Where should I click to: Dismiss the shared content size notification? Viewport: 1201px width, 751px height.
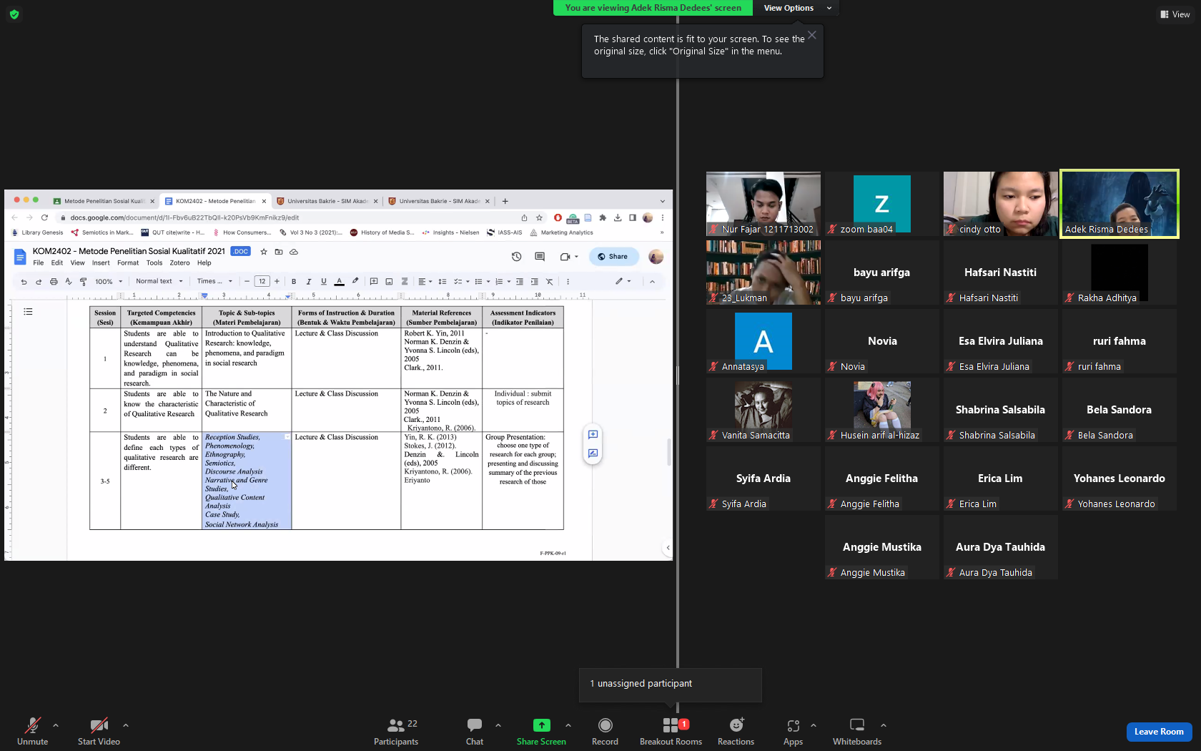click(x=812, y=35)
